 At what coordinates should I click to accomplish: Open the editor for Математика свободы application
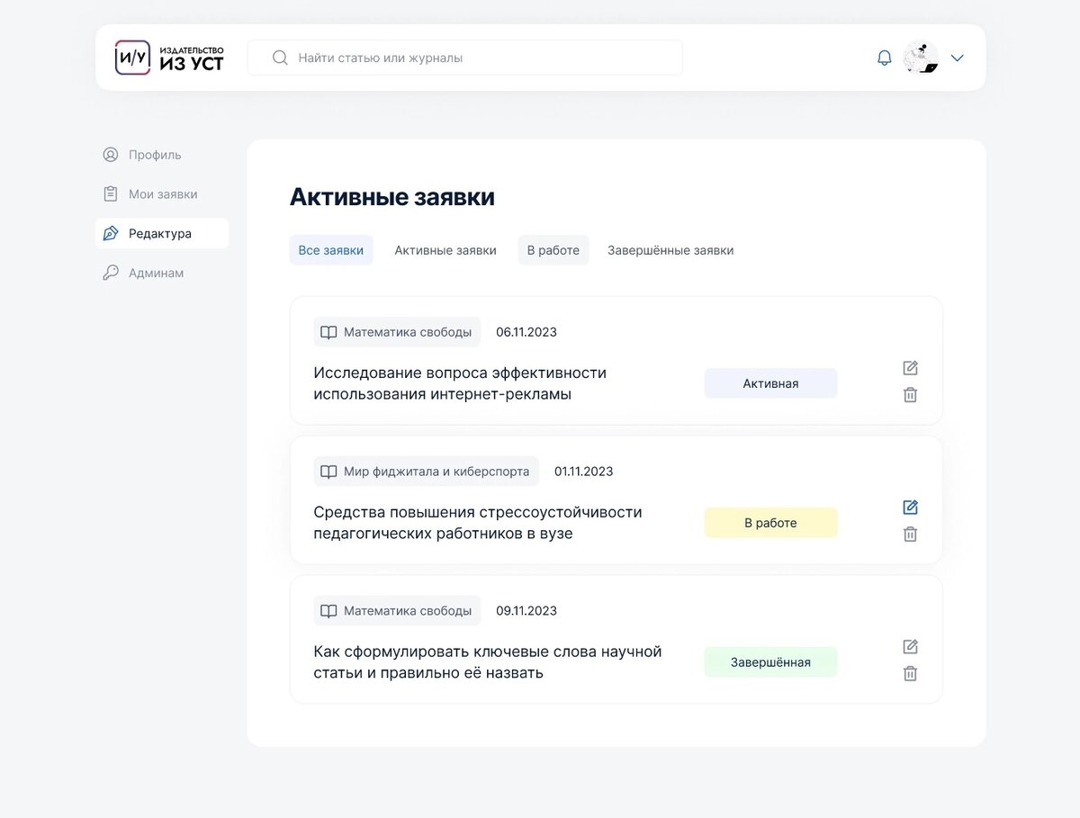coord(910,367)
